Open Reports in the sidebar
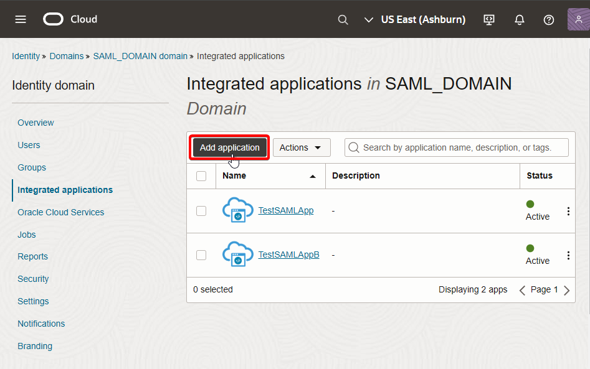 point(33,256)
